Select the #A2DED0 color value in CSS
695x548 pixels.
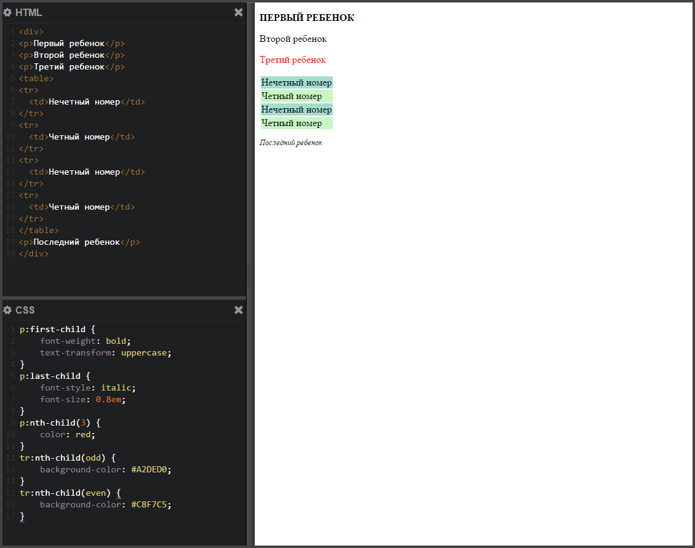(x=151, y=469)
